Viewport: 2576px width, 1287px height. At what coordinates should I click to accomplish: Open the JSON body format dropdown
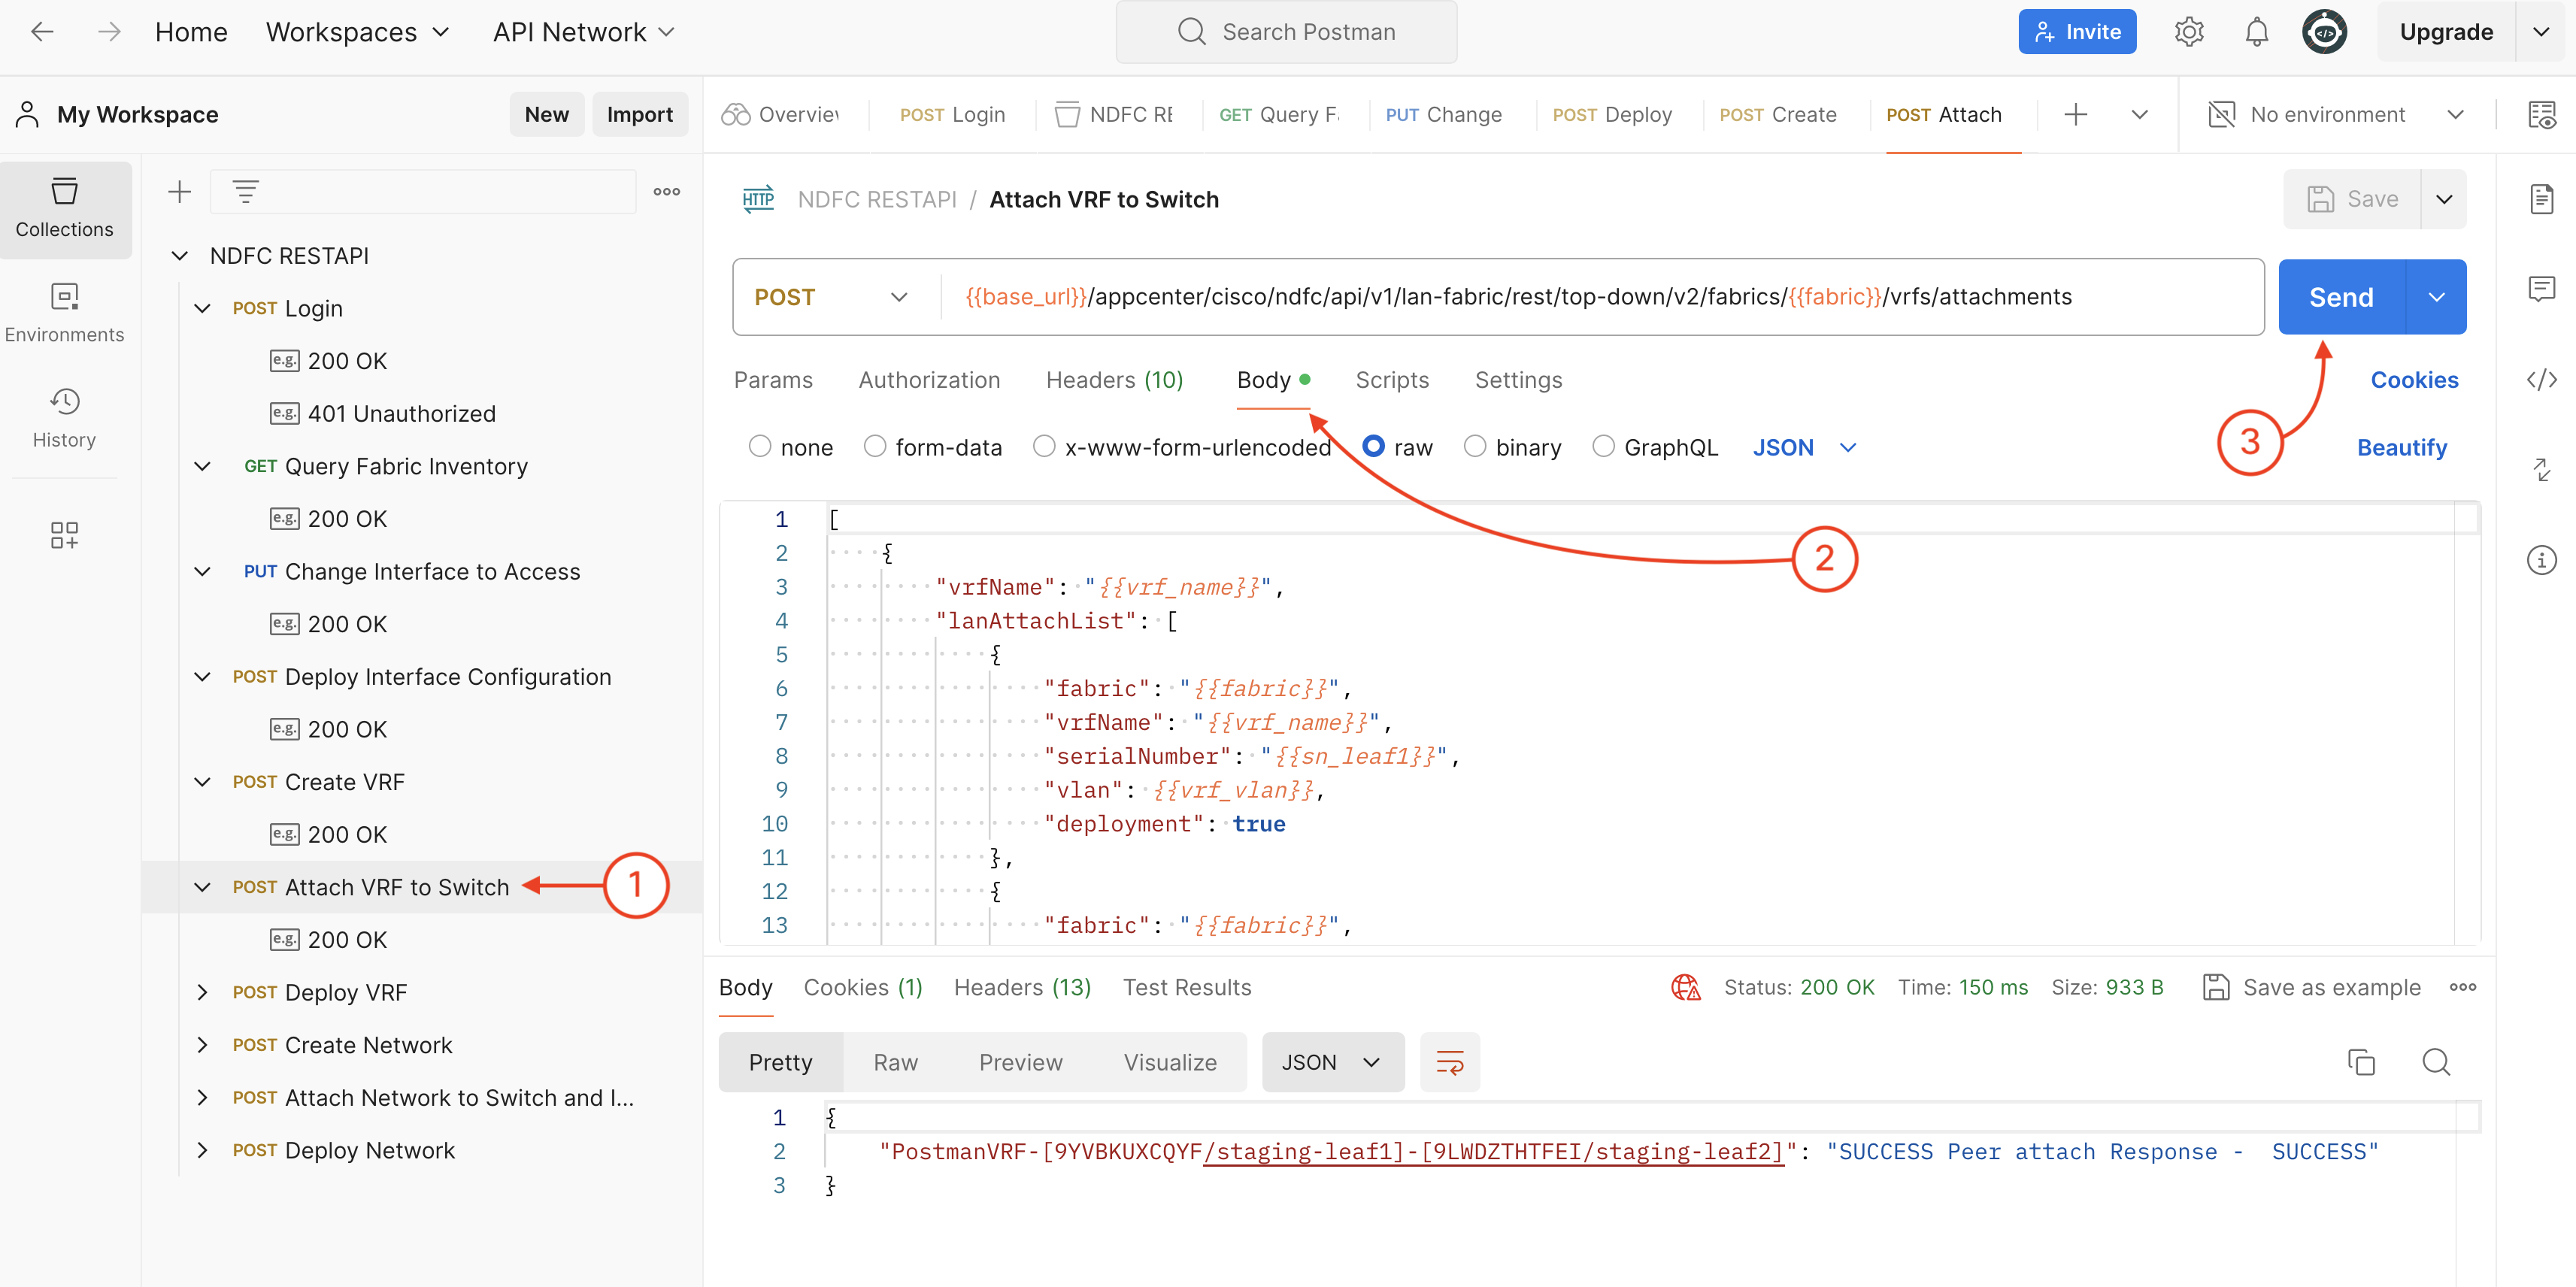(1804, 447)
